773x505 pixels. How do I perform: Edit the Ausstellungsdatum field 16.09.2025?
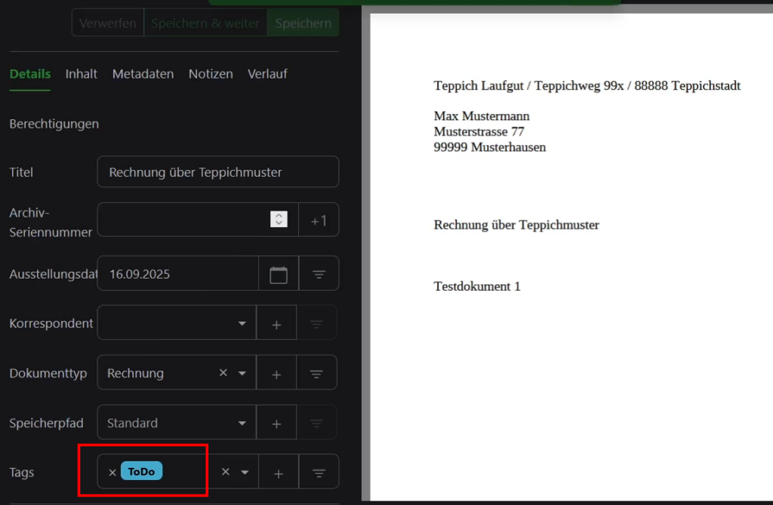pyautogui.click(x=178, y=274)
